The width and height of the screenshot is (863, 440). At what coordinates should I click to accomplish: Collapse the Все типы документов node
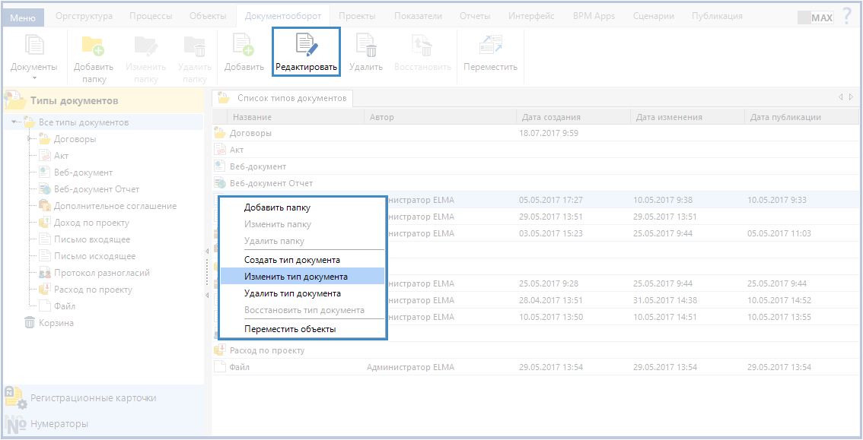(15, 122)
